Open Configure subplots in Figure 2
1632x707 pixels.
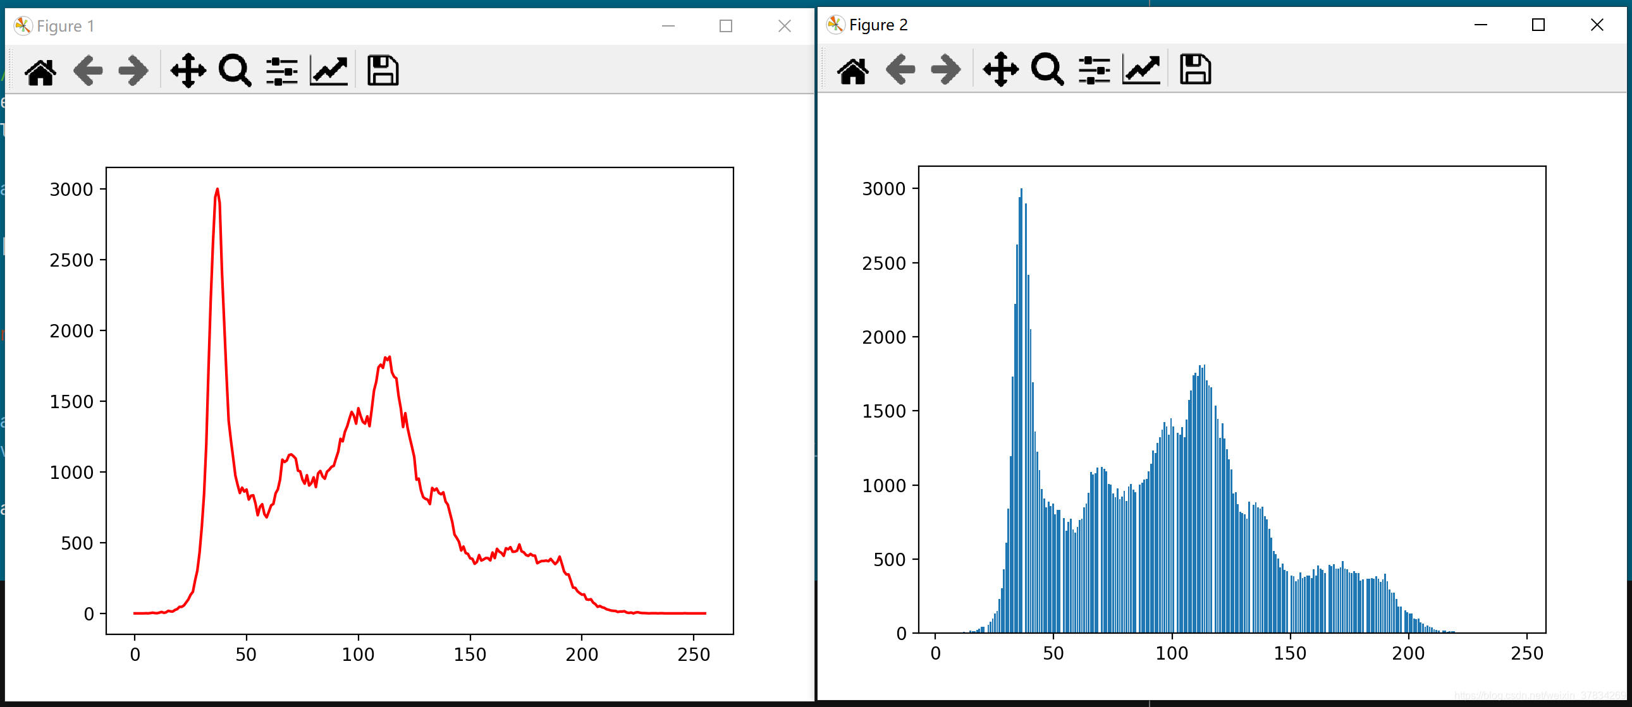point(1095,69)
